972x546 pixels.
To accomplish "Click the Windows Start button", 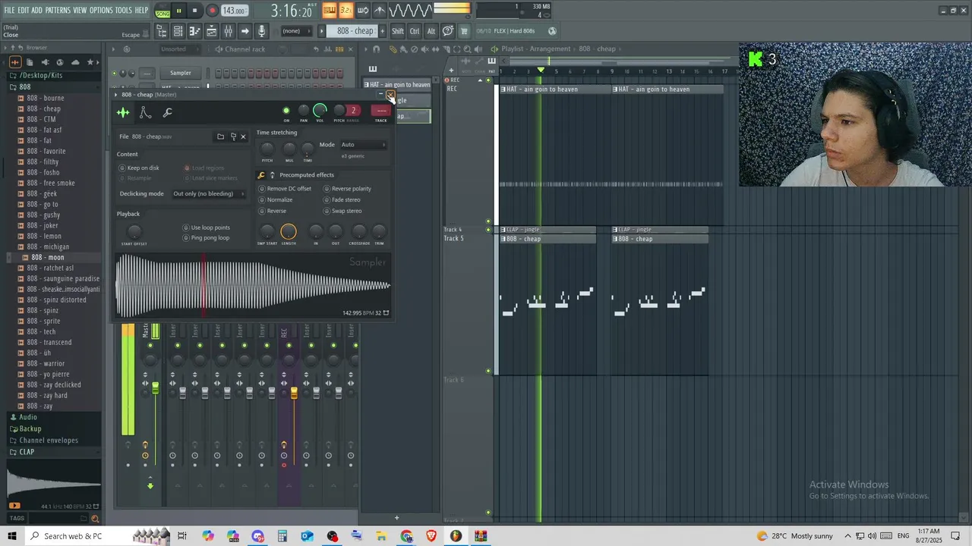I will pyautogui.click(x=11, y=536).
